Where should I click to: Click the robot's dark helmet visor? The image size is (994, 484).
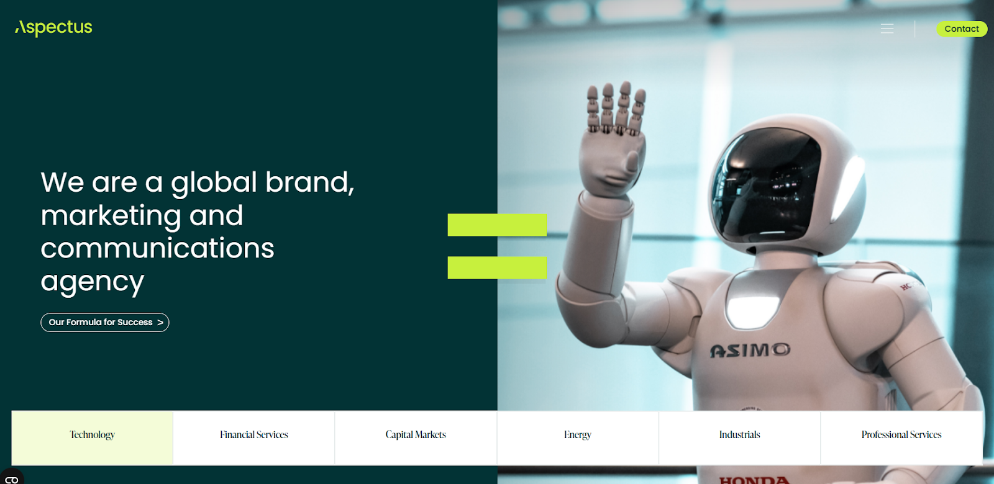765,186
